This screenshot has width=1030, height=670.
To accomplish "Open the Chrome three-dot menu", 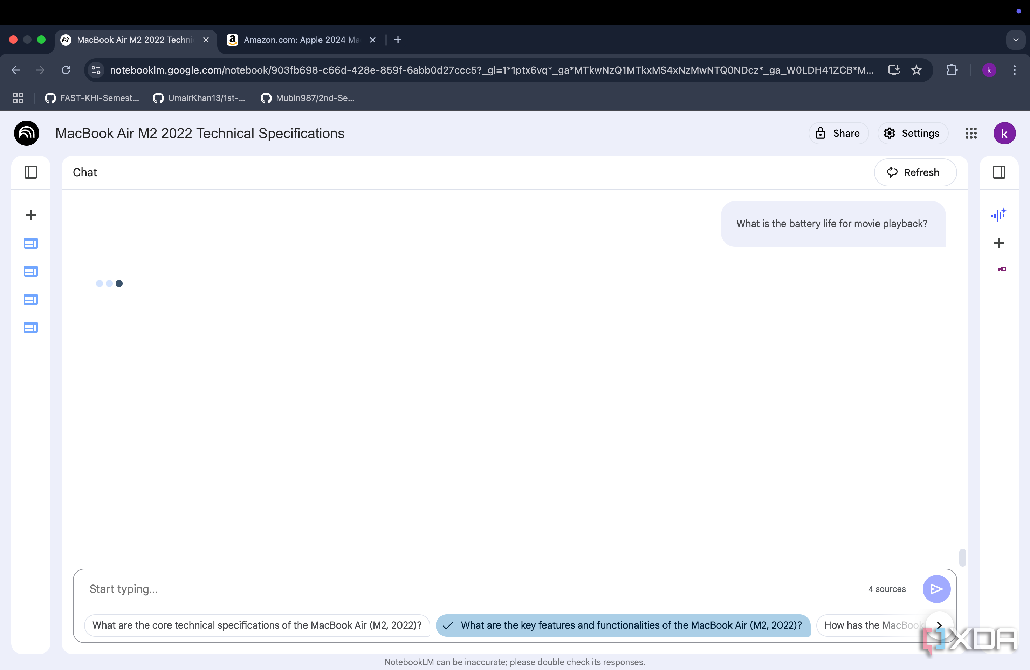I will (1014, 70).
